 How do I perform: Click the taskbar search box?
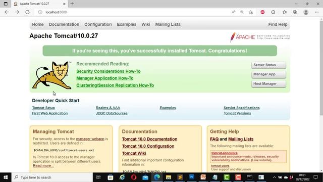point(52,177)
